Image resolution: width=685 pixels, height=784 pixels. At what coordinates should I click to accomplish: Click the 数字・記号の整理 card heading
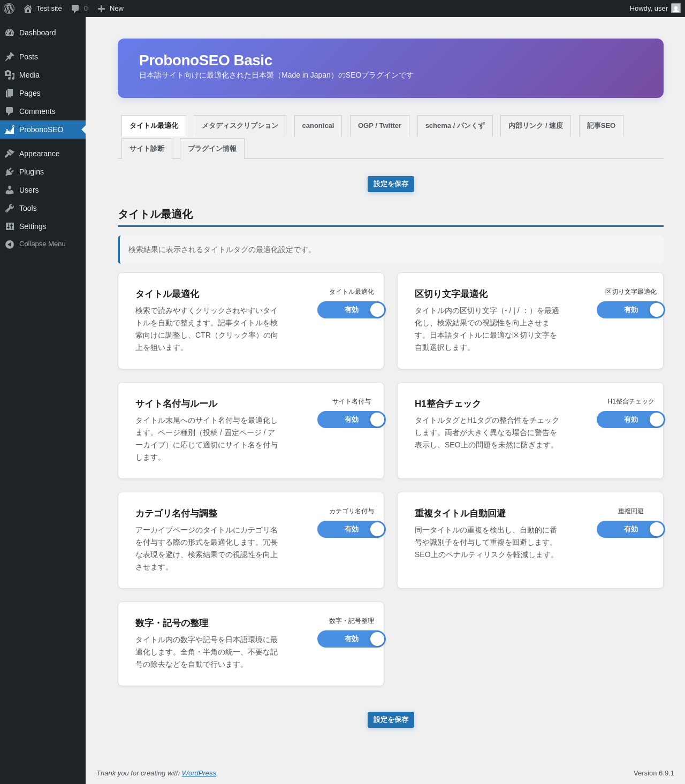click(x=172, y=623)
